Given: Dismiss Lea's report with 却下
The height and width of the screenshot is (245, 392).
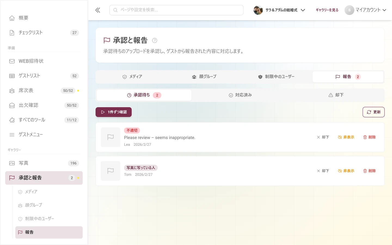Looking at the screenshot, I should tap(323, 137).
